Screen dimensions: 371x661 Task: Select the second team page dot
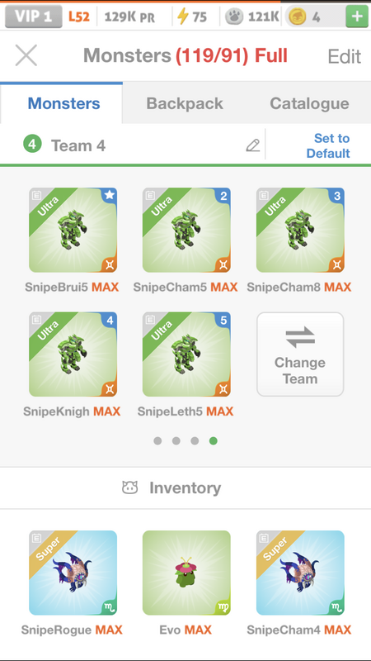click(176, 441)
